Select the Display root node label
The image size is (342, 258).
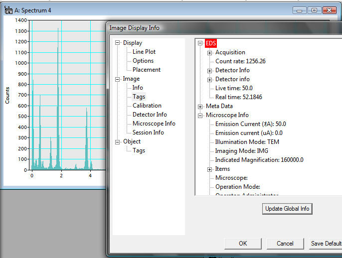coord(133,43)
